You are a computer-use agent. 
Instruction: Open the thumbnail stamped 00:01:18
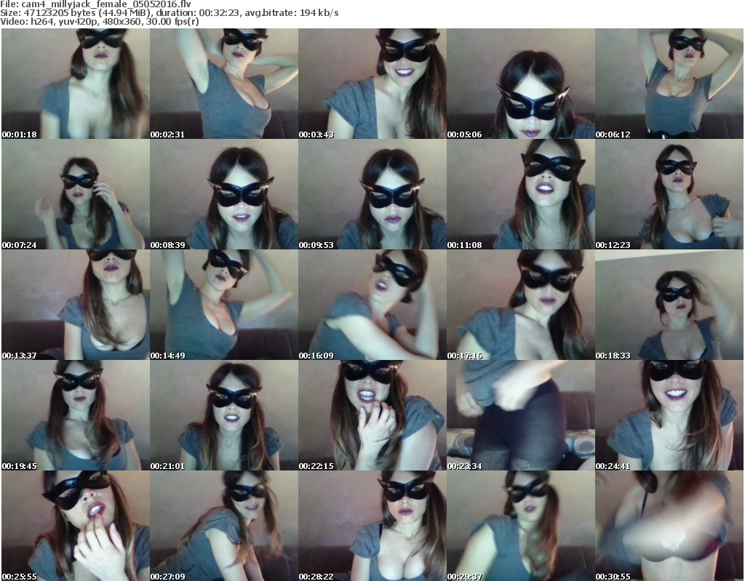[76, 84]
